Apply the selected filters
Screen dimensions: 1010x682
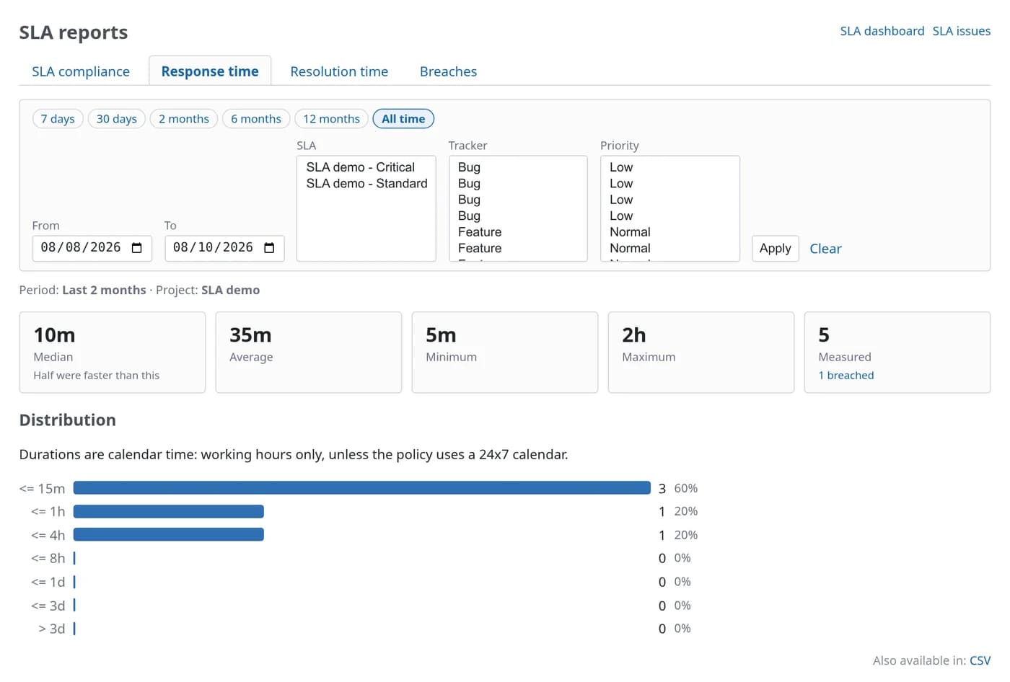point(775,249)
